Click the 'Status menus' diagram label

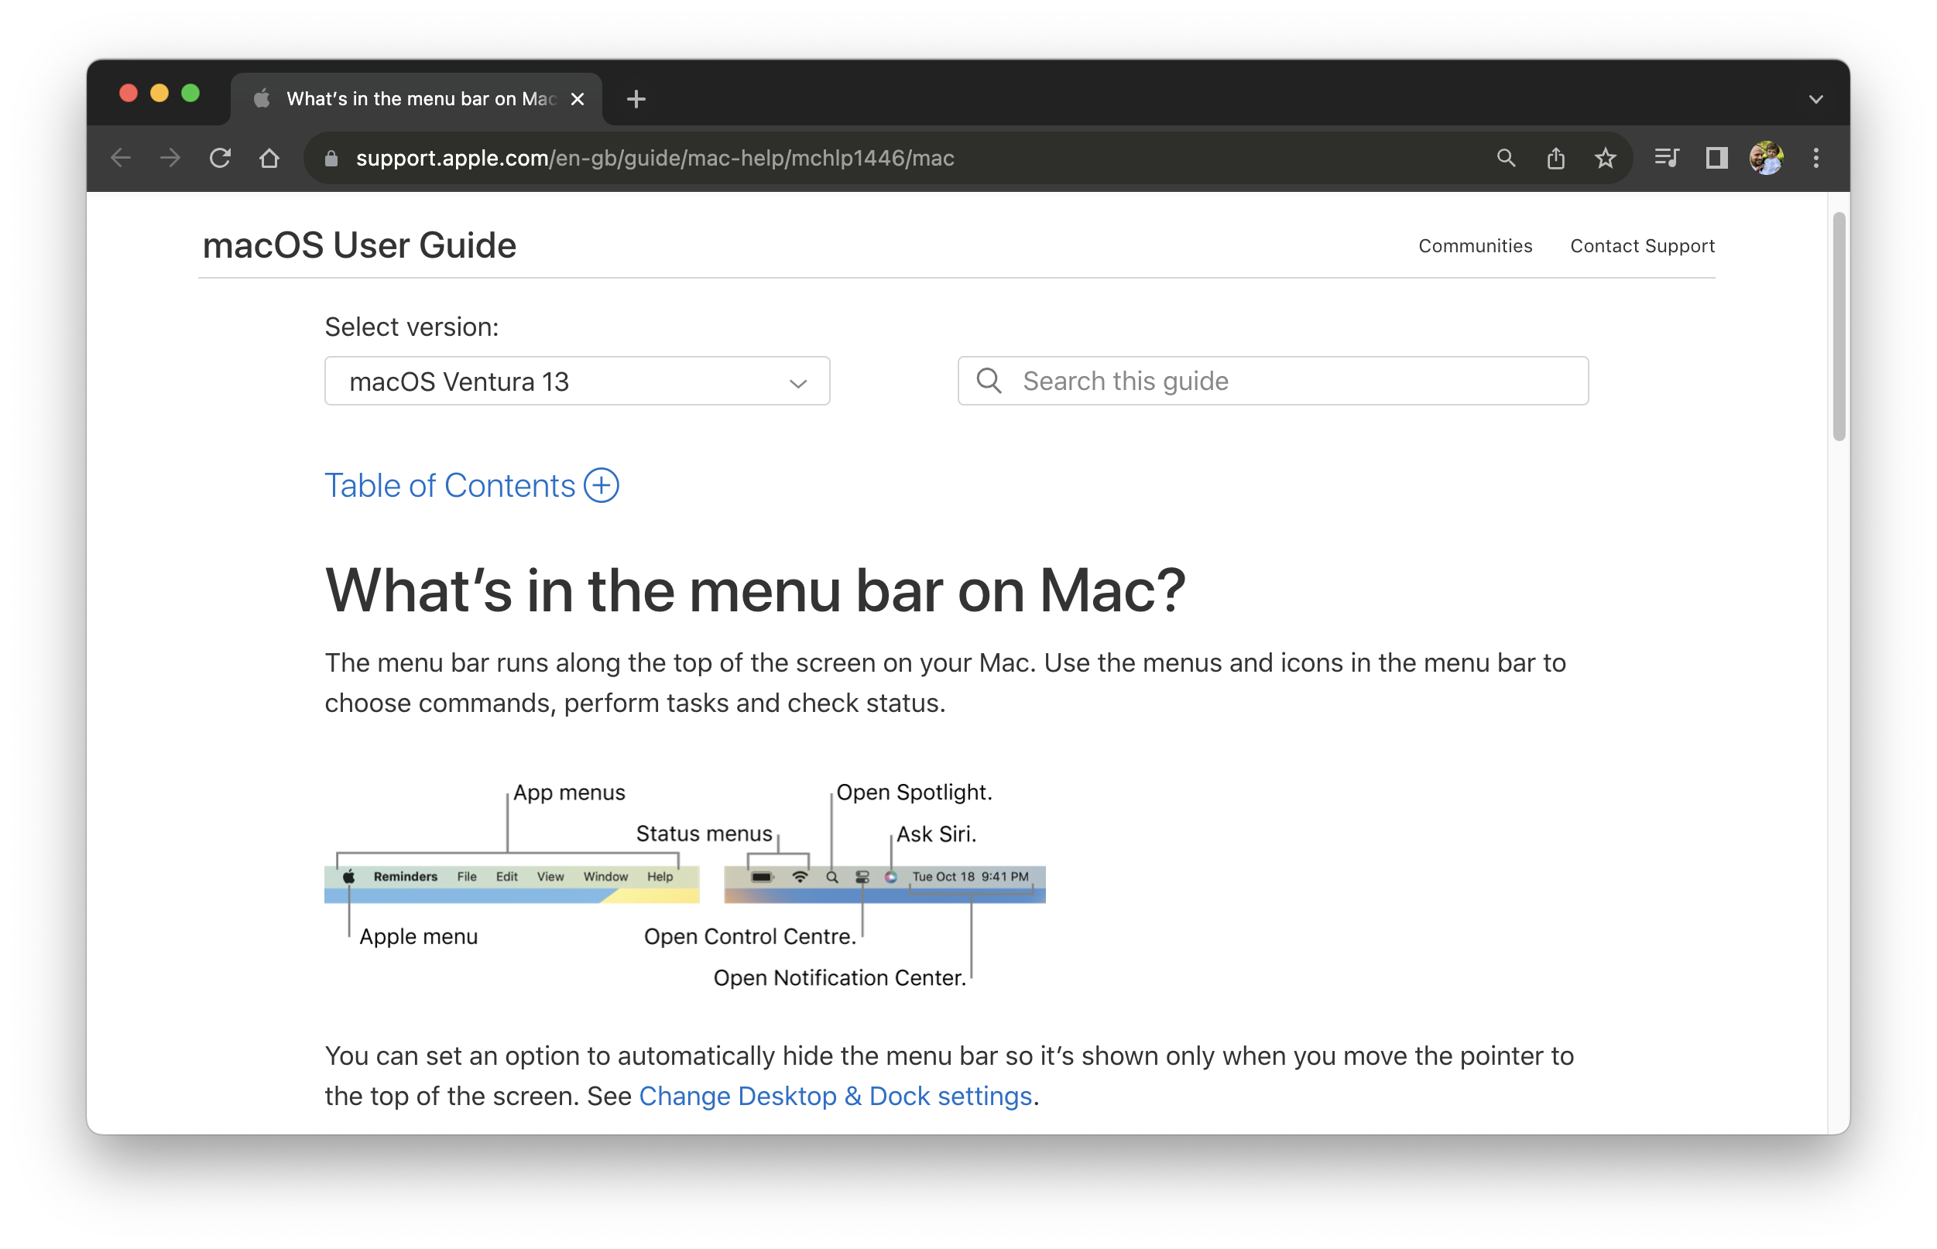coord(704,833)
